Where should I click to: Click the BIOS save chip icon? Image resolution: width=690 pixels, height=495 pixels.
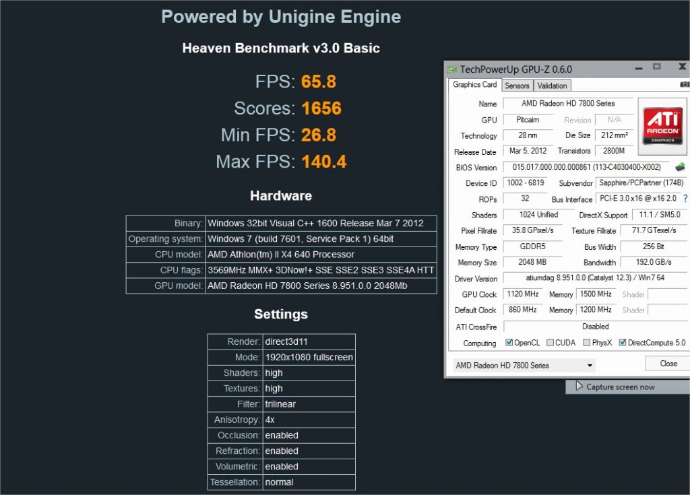680,167
